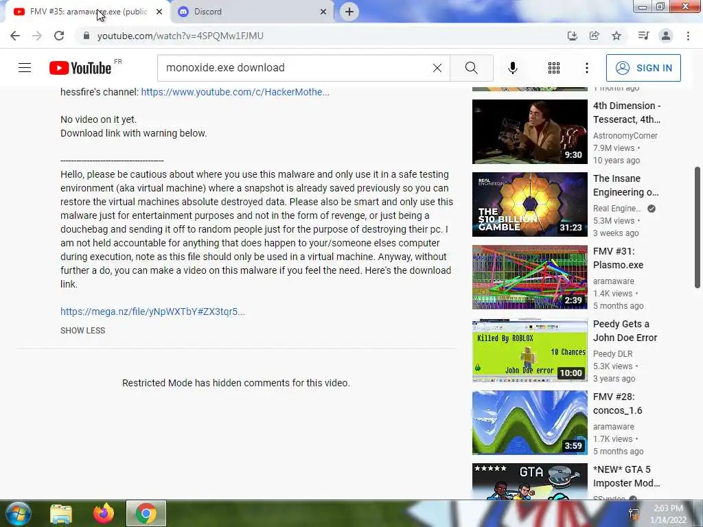Bookmark this page with the star icon

tap(616, 36)
